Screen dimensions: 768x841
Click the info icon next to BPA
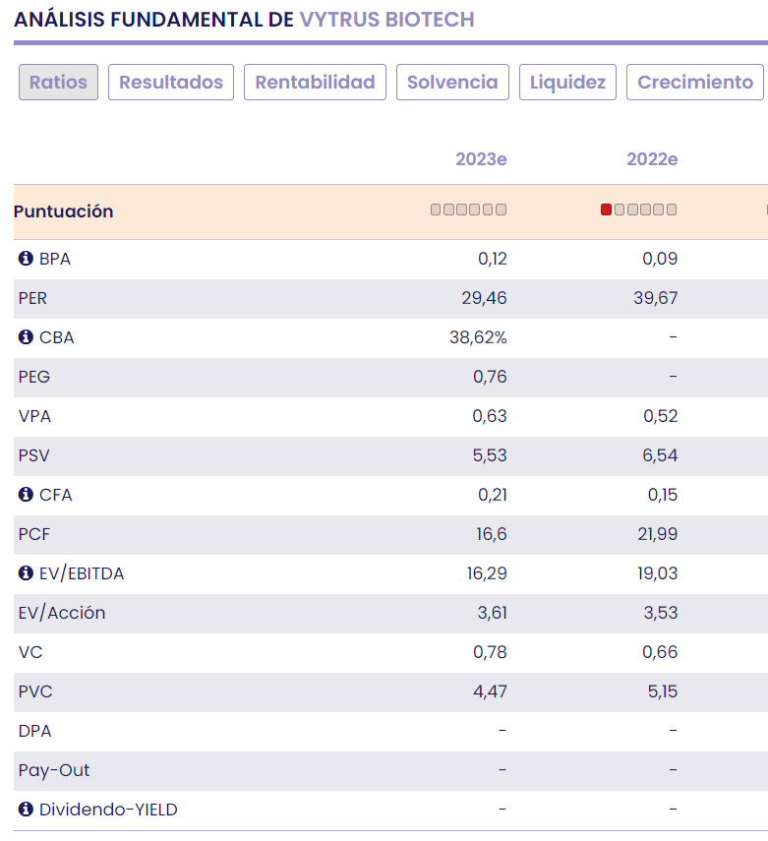[x=26, y=260]
